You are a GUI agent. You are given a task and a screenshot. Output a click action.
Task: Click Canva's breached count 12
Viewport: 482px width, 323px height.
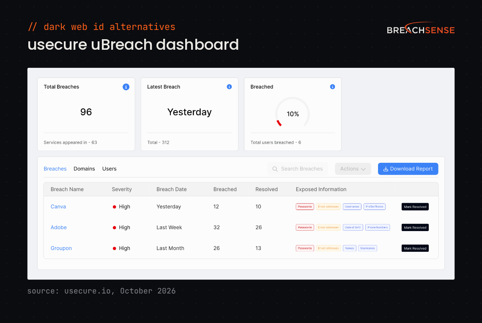[216, 207]
